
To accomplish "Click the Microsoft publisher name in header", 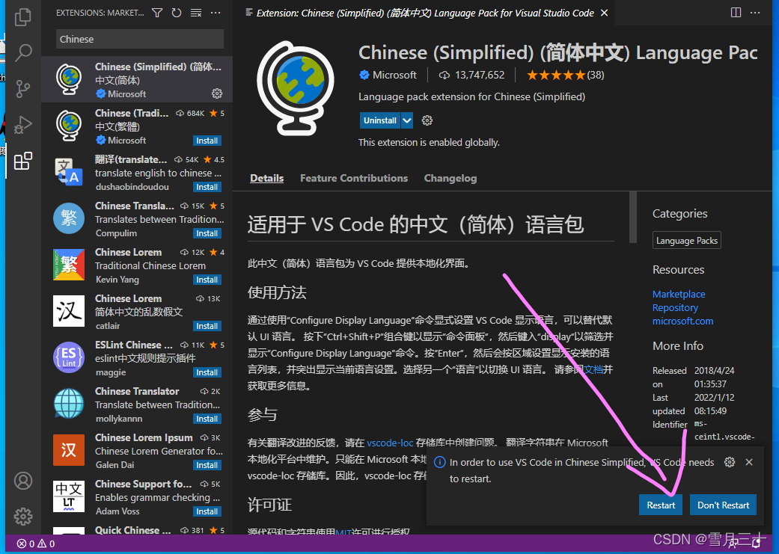I will point(394,75).
